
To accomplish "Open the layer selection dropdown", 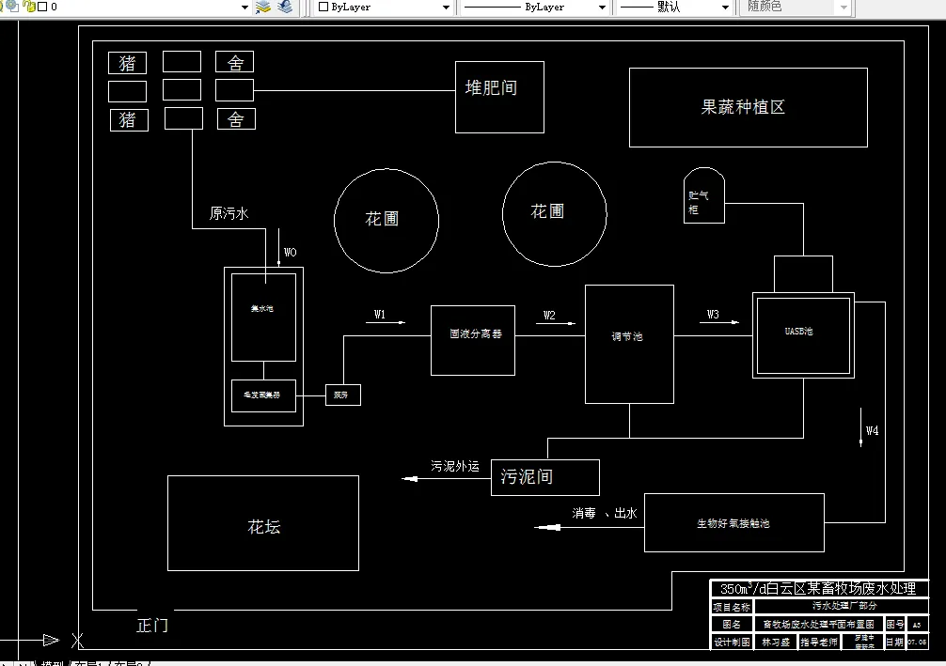I will pos(244,8).
